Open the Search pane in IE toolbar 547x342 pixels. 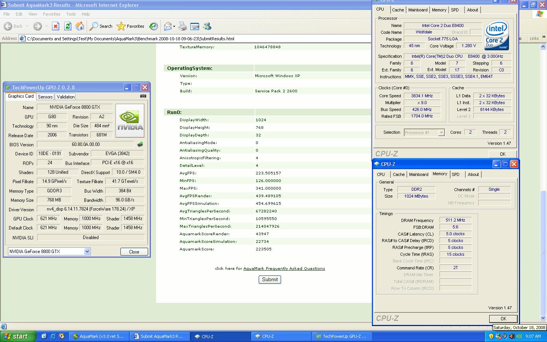(x=101, y=26)
